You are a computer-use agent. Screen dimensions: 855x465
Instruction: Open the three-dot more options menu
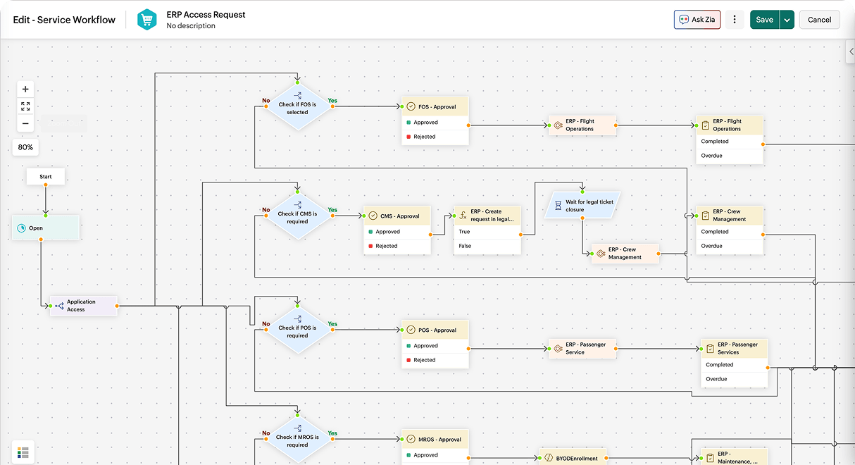coord(735,20)
